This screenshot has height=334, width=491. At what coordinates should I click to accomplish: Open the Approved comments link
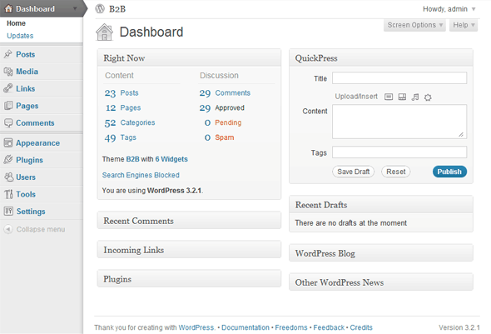[x=230, y=107]
